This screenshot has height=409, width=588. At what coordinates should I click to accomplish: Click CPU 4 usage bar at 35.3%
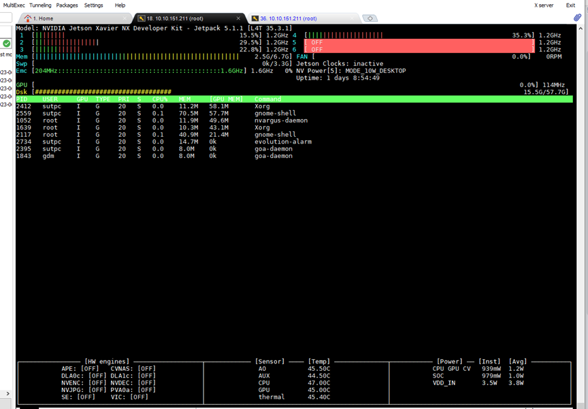419,35
